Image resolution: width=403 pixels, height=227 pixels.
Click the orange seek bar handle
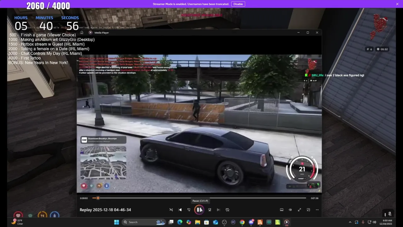pos(98,198)
